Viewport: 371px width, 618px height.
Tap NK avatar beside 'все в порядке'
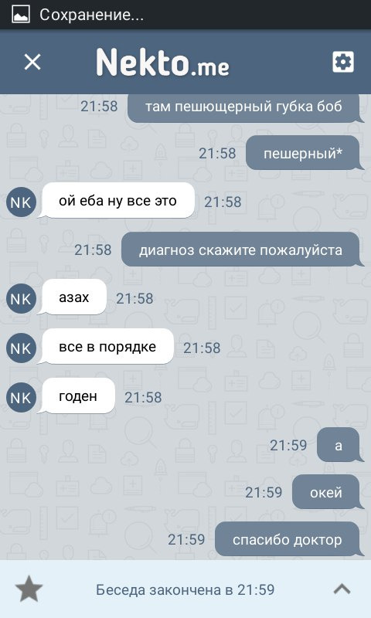coord(21,348)
